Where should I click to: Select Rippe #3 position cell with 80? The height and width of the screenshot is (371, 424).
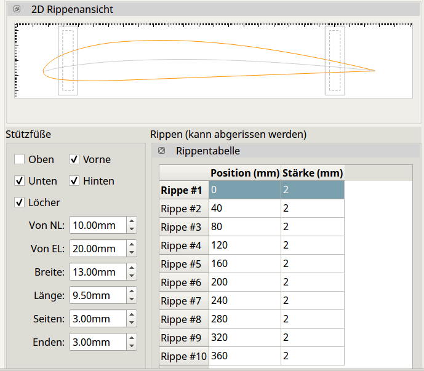click(x=244, y=227)
